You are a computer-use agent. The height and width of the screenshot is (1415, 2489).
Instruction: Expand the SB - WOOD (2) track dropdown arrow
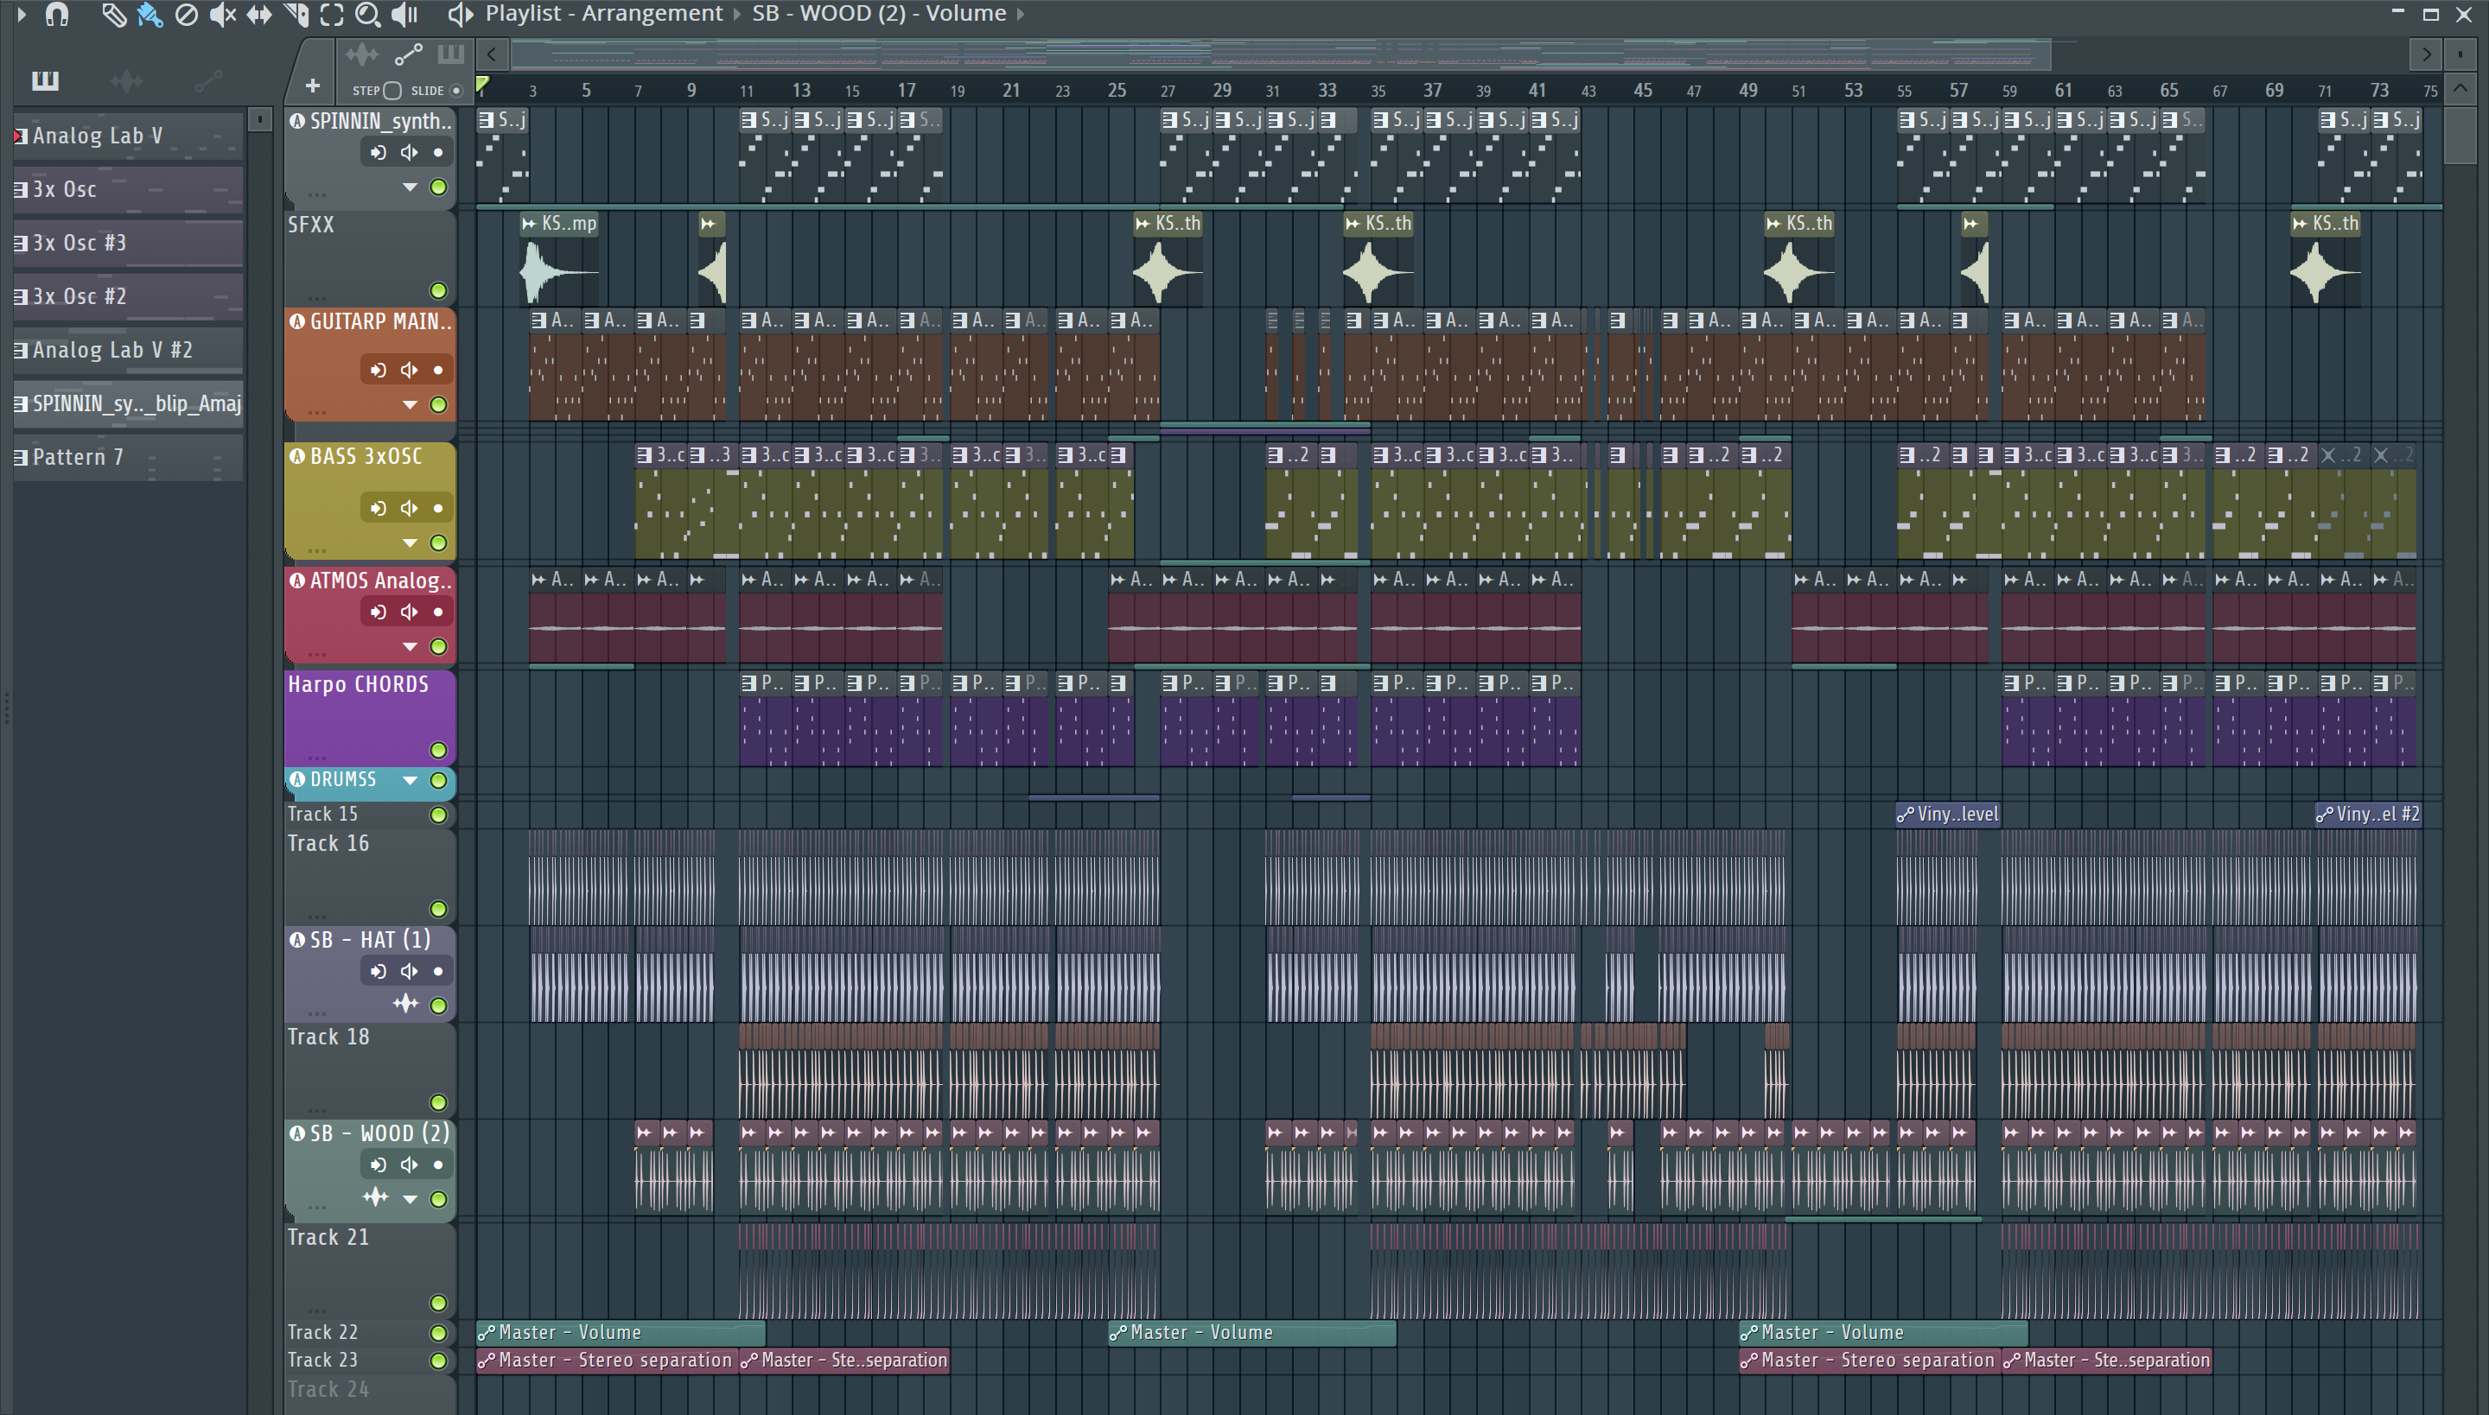click(x=411, y=1199)
